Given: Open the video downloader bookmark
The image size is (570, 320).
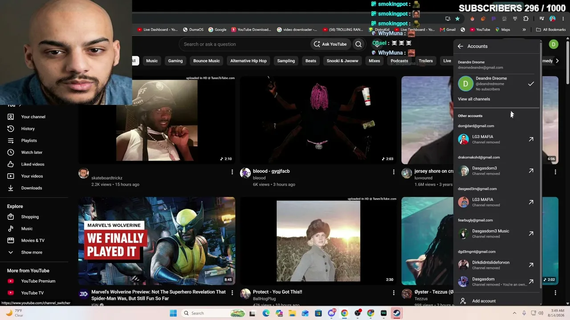Looking at the screenshot, I should pos(297,30).
